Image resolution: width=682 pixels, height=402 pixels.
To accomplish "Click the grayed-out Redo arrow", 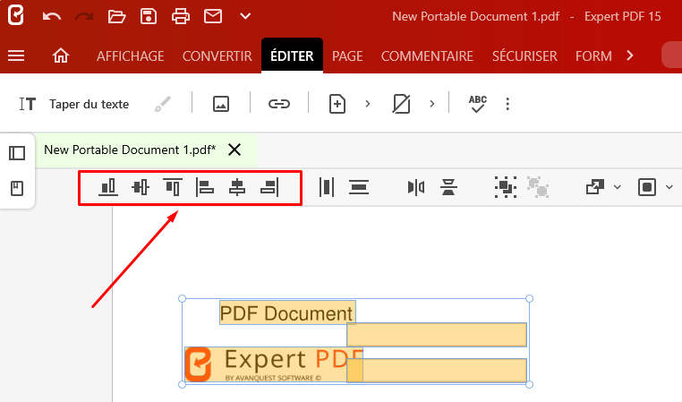I will click(84, 16).
